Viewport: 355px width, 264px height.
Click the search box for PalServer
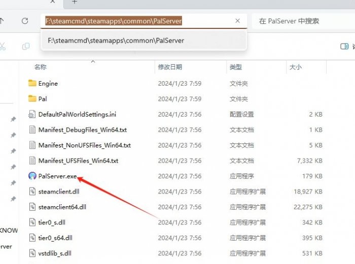click(299, 21)
